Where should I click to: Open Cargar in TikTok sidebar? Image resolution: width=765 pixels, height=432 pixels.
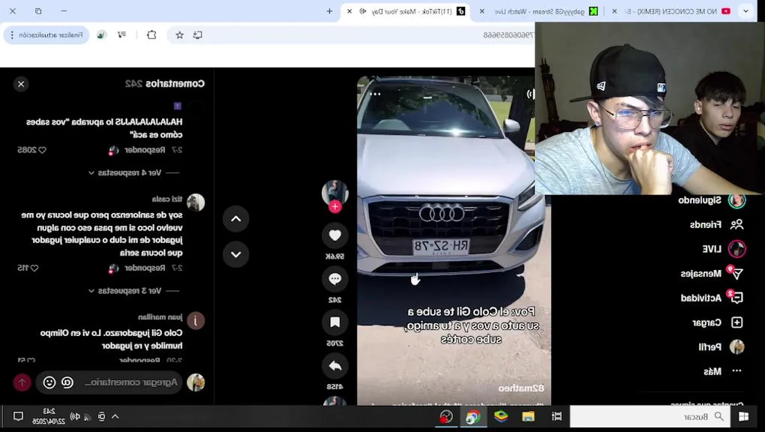[x=718, y=323]
